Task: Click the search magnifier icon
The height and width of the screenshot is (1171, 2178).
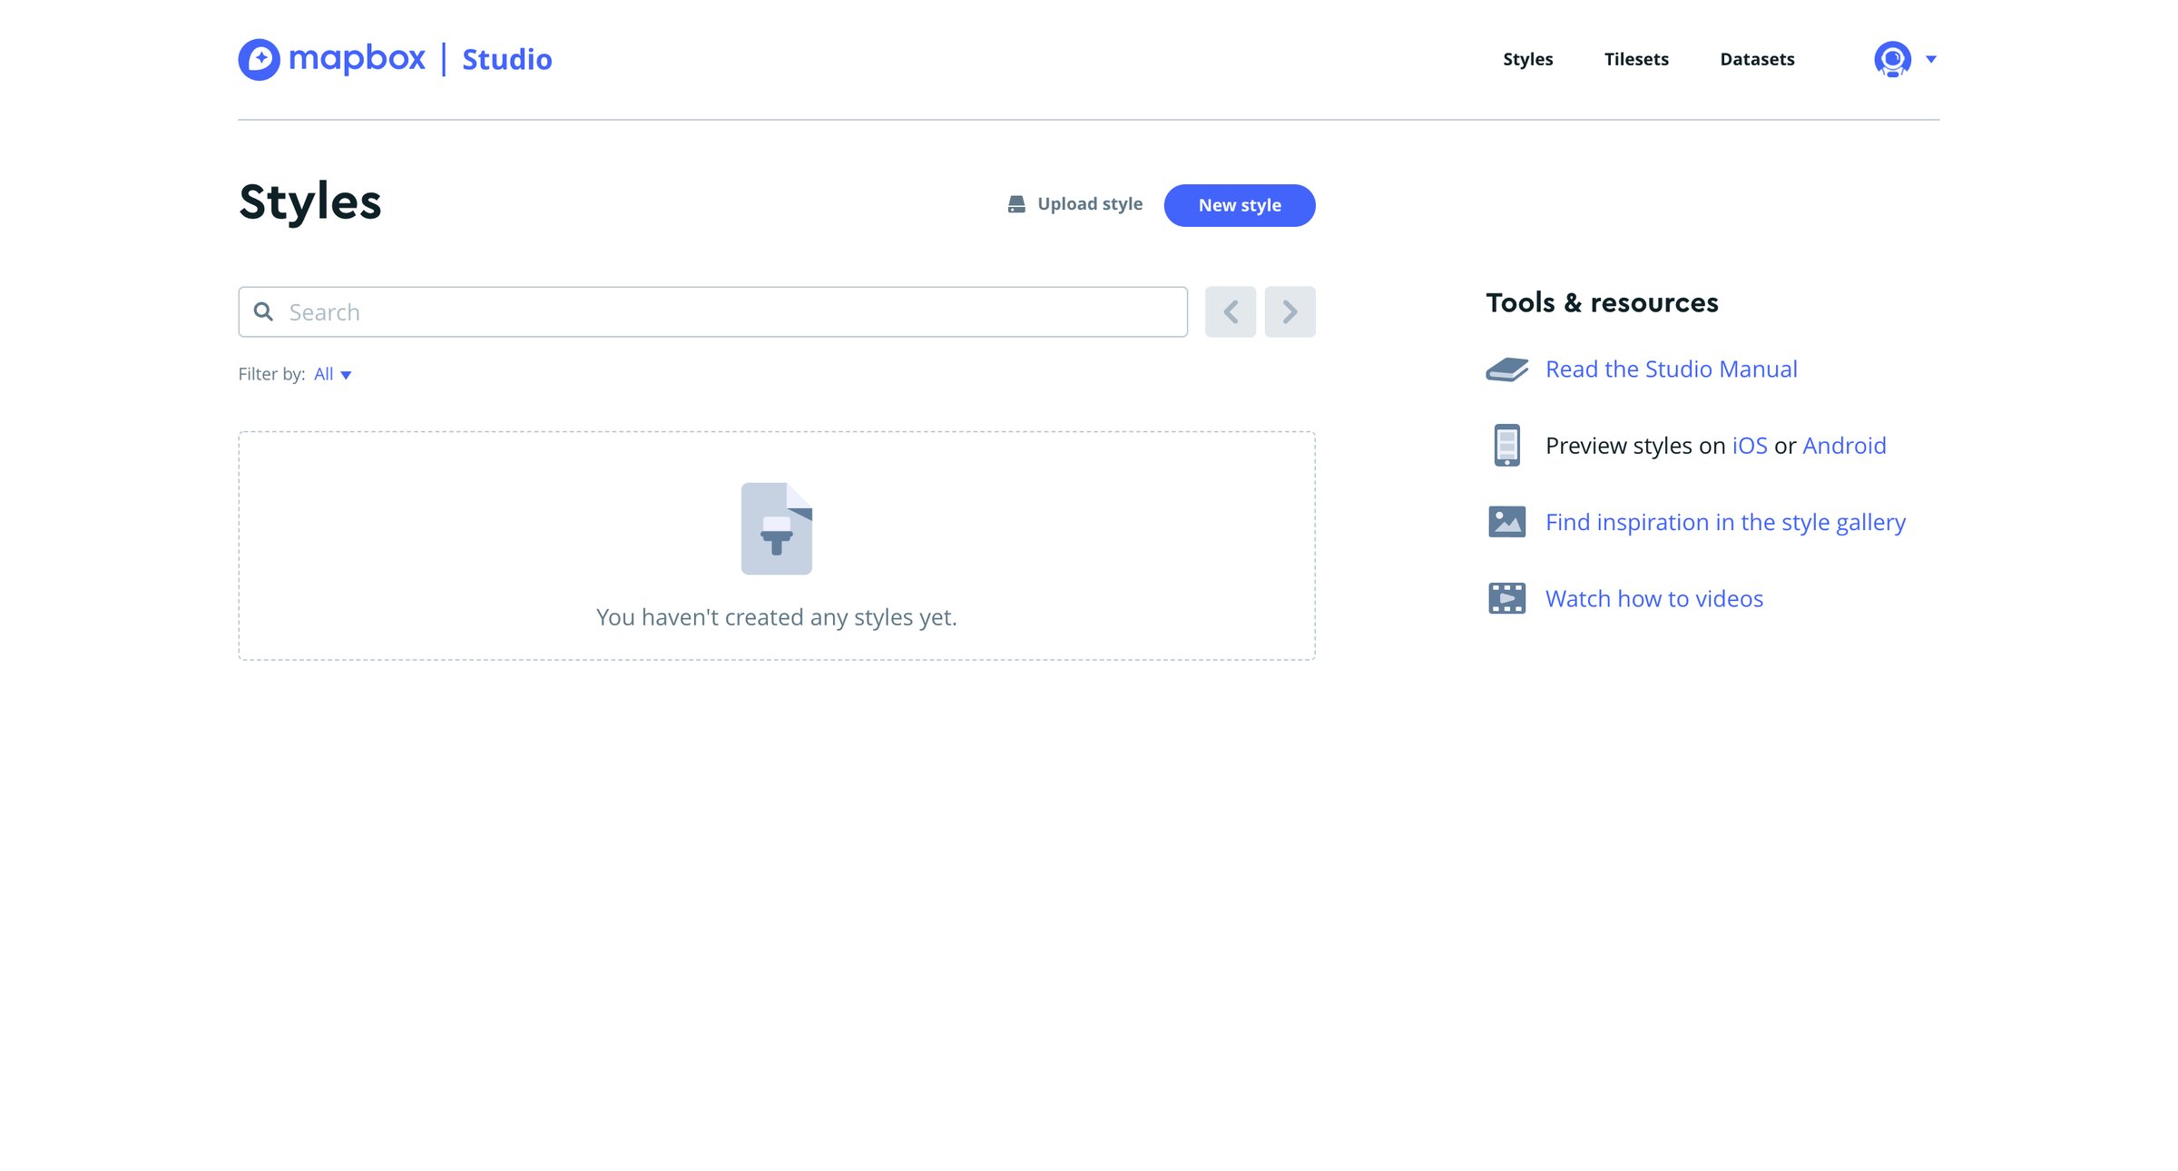Action: click(x=263, y=311)
